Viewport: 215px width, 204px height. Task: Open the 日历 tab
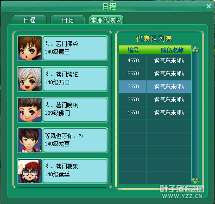(x=68, y=20)
